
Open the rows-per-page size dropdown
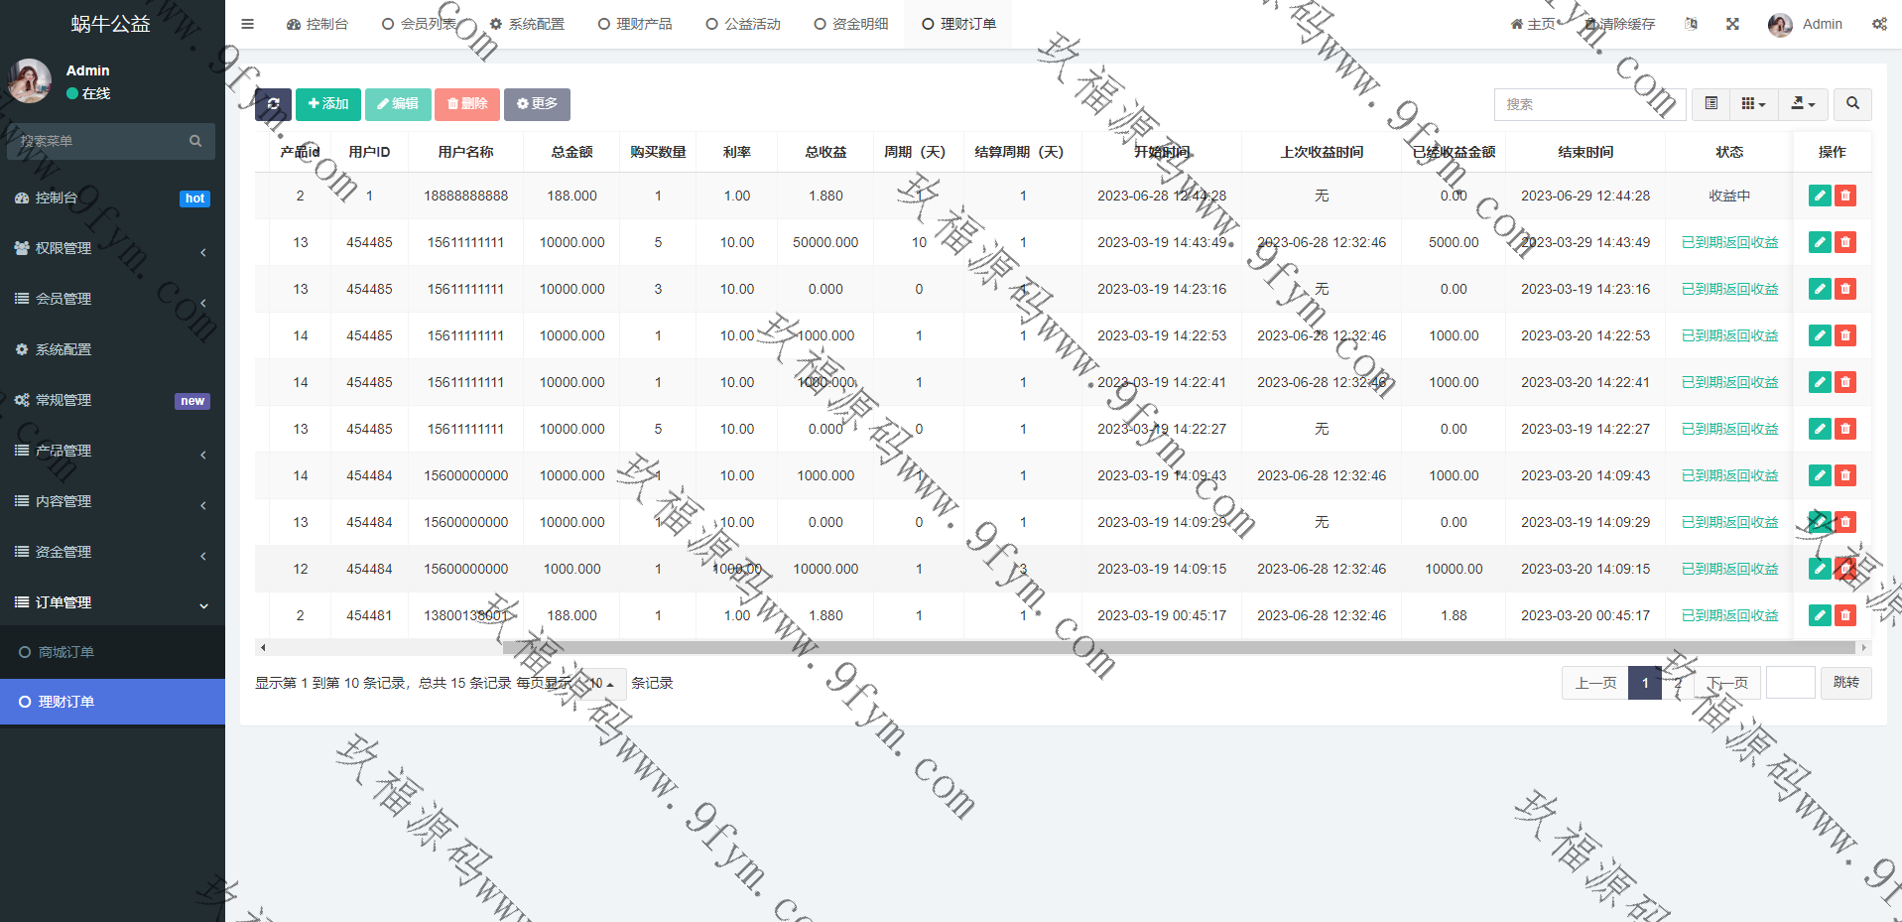point(601,684)
